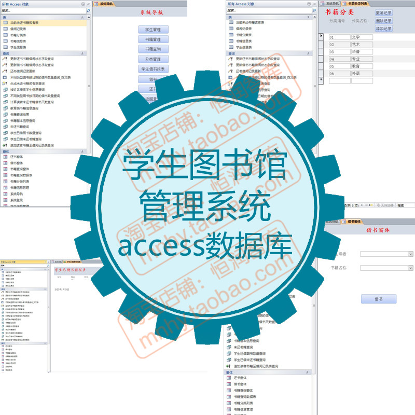The height and width of the screenshot is (415, 415).
Task: Click 借阅记录表 table icon in 书籍分类 window
Action: pos(231,29)
